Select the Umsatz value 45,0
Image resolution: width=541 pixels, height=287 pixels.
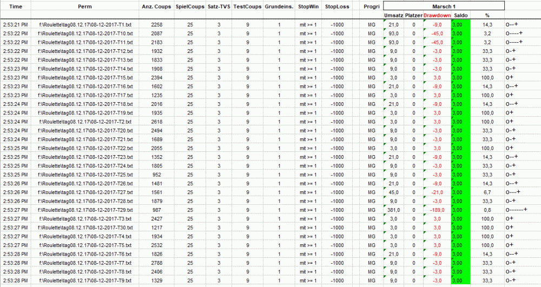coord(394,192)
